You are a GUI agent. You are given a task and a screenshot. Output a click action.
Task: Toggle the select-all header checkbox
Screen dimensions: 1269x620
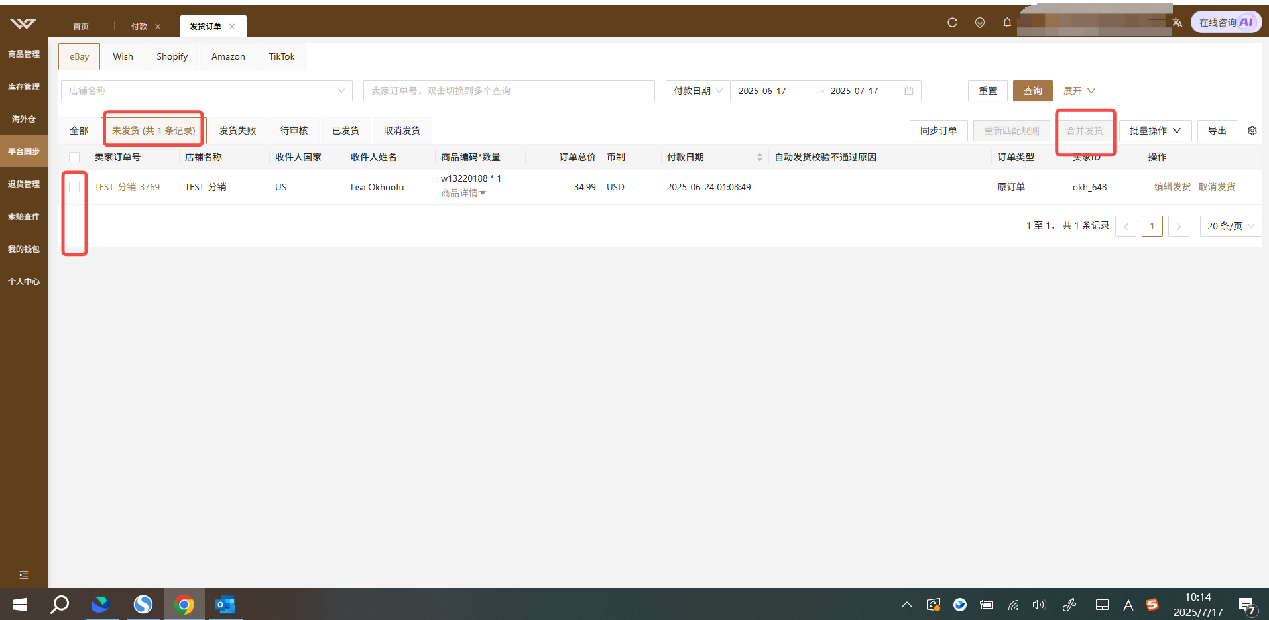(x=74, y=157)
